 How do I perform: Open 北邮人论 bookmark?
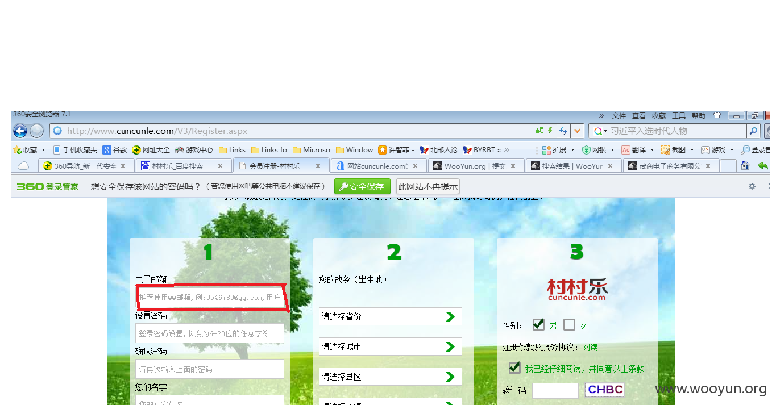click(439, 150)
